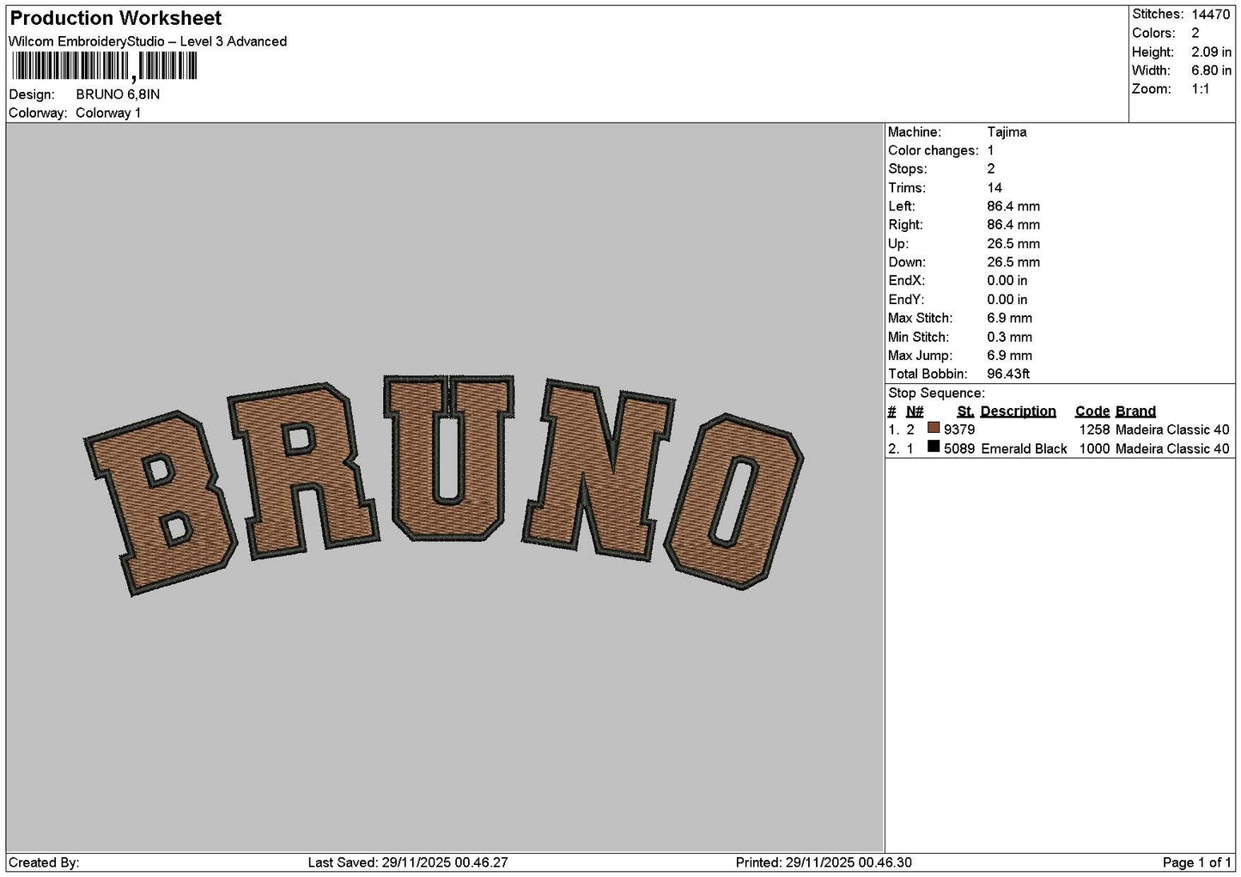Click the 'EndX:' label
This screenshot has height=877, width=1241.
point(906,281)
